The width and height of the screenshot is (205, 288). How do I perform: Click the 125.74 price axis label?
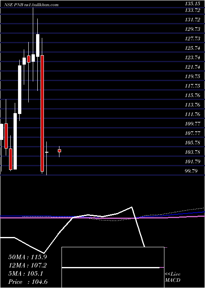tap(193, 48)
